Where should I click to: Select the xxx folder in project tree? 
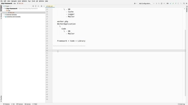click(x=9, y=10)
